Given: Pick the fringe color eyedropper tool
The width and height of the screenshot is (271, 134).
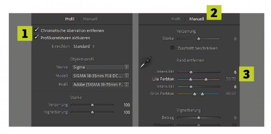Looking at the screenshot, I should [145, 62].
